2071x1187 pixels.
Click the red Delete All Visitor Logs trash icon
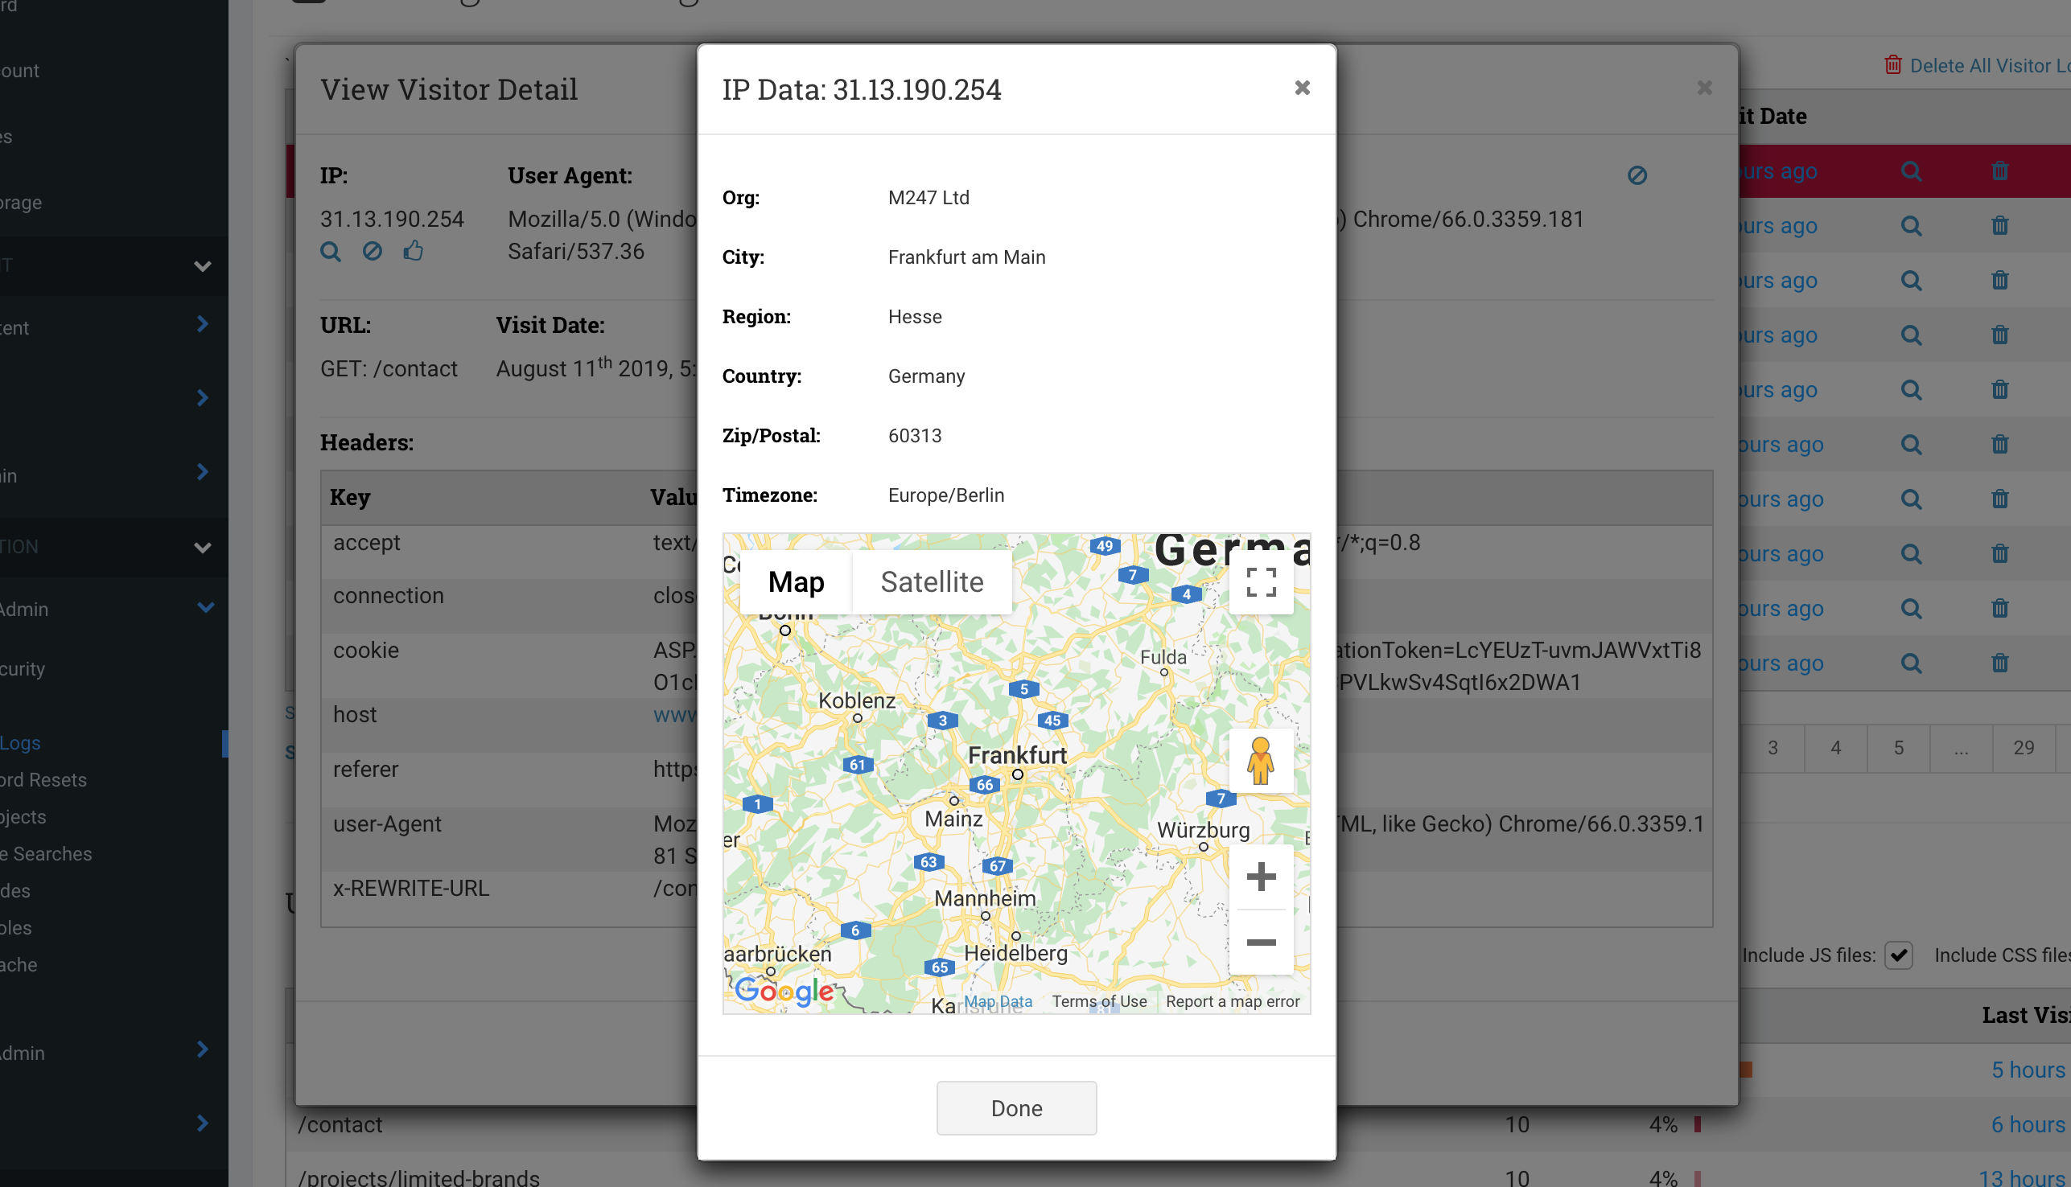1893,65
